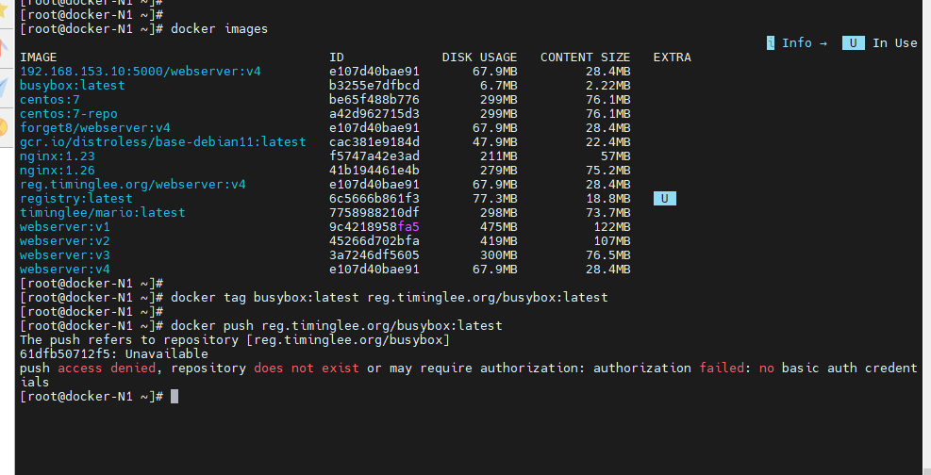Screen dimensions: 931x475
Task: Click the 419MB disk usage value
Action: [499, 240]
